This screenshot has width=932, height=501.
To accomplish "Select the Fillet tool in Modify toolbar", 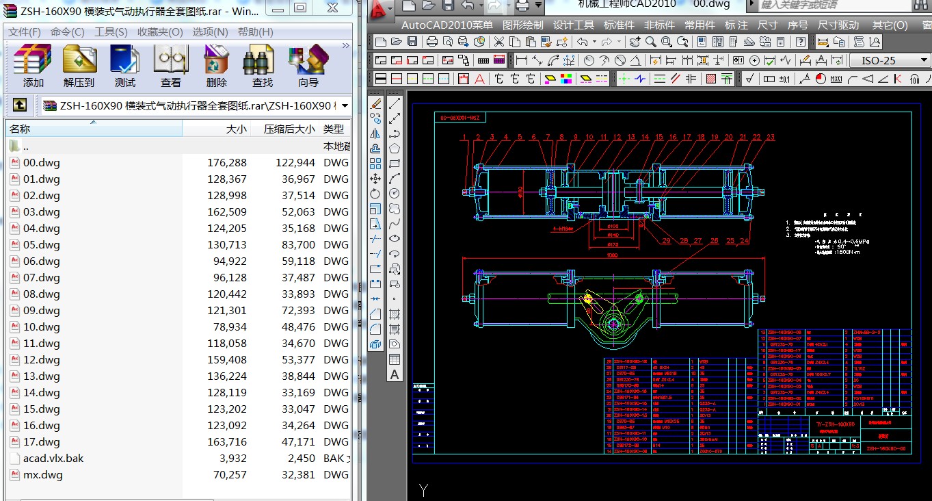I will tap(375, 329).
